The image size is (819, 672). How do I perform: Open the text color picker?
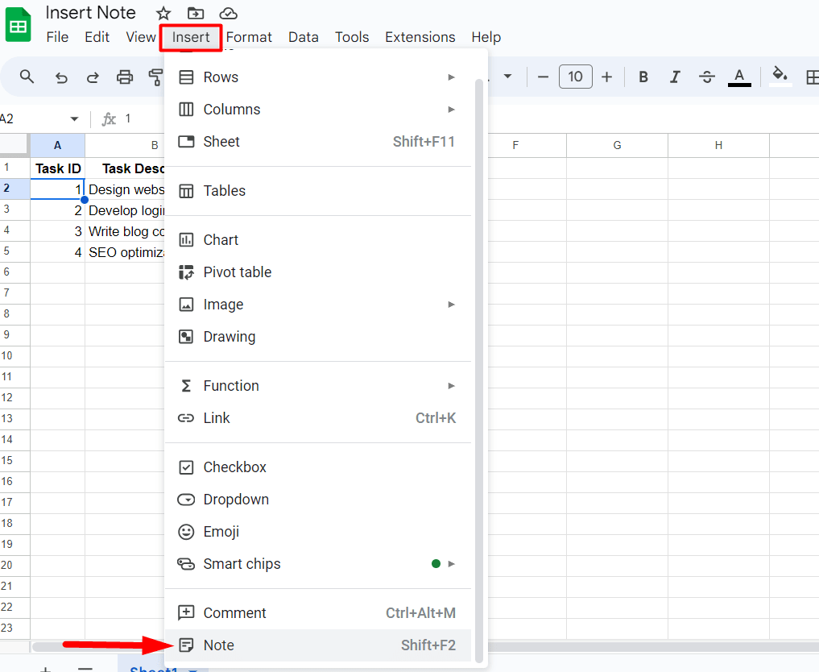738,77
